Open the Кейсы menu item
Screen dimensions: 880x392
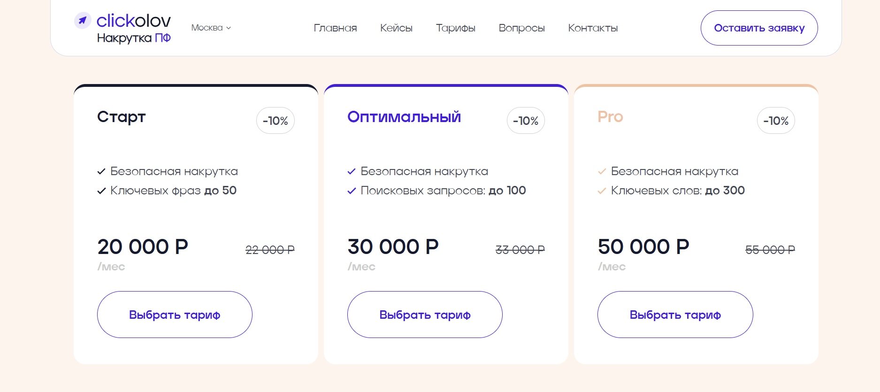[396, 28]
